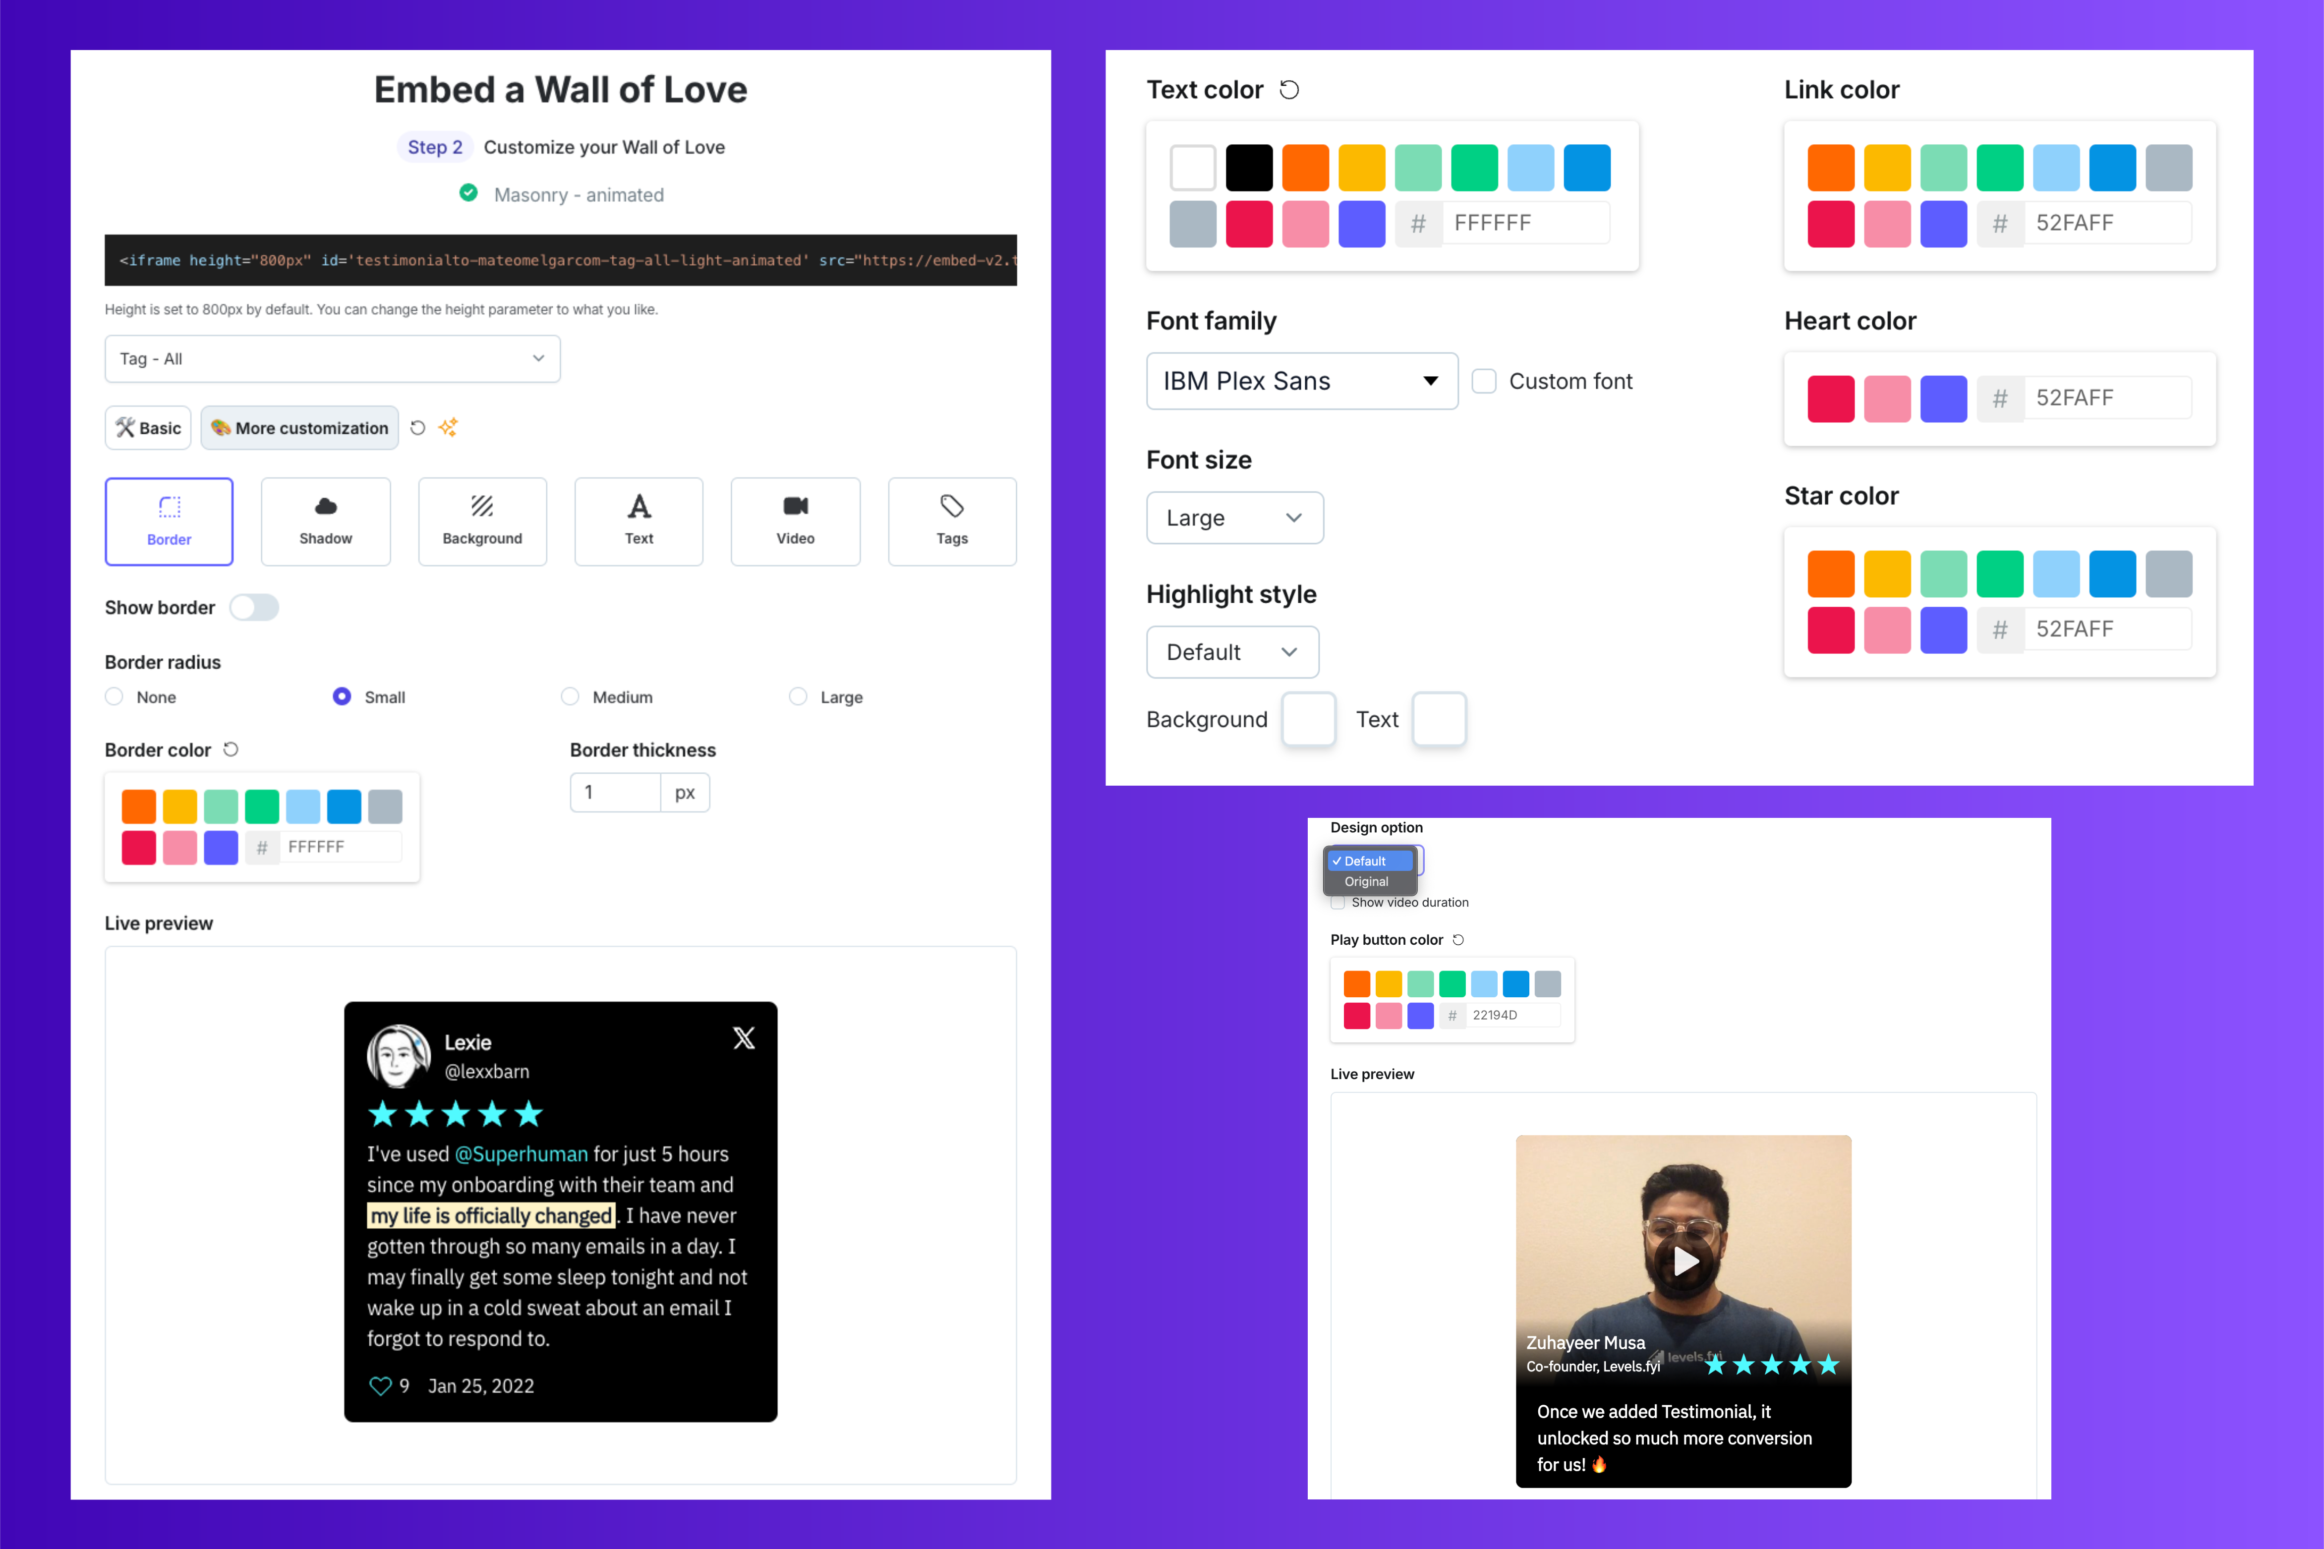Click the reset arrow beside More customization
The height and width of the screenshot is (1549, 2324).
point(418,428)
